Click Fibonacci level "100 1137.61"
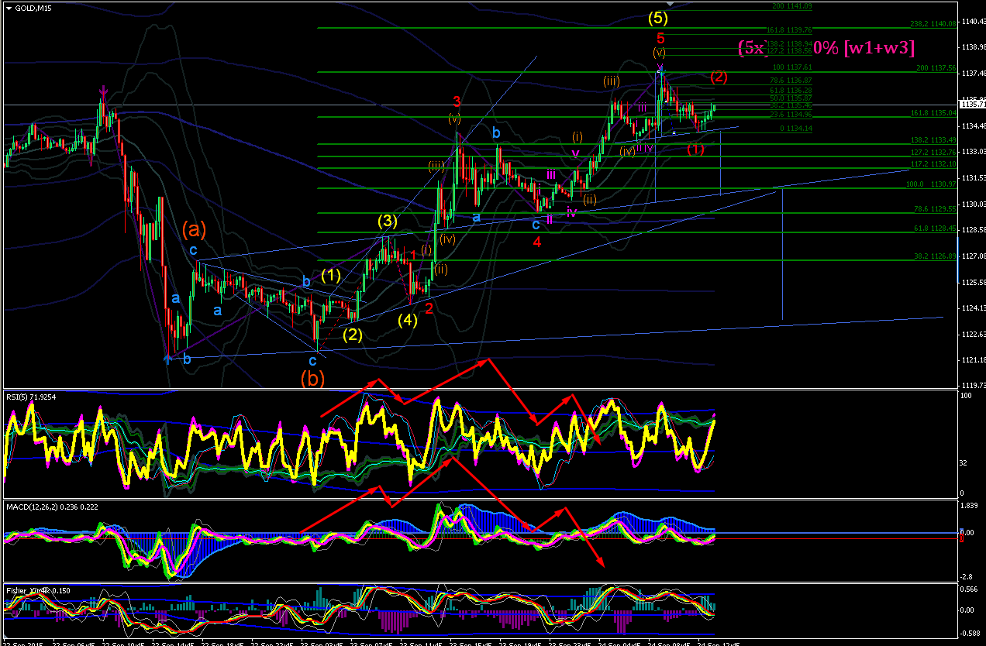Screen dimensions: 986x646 click(x=792, y=68)
